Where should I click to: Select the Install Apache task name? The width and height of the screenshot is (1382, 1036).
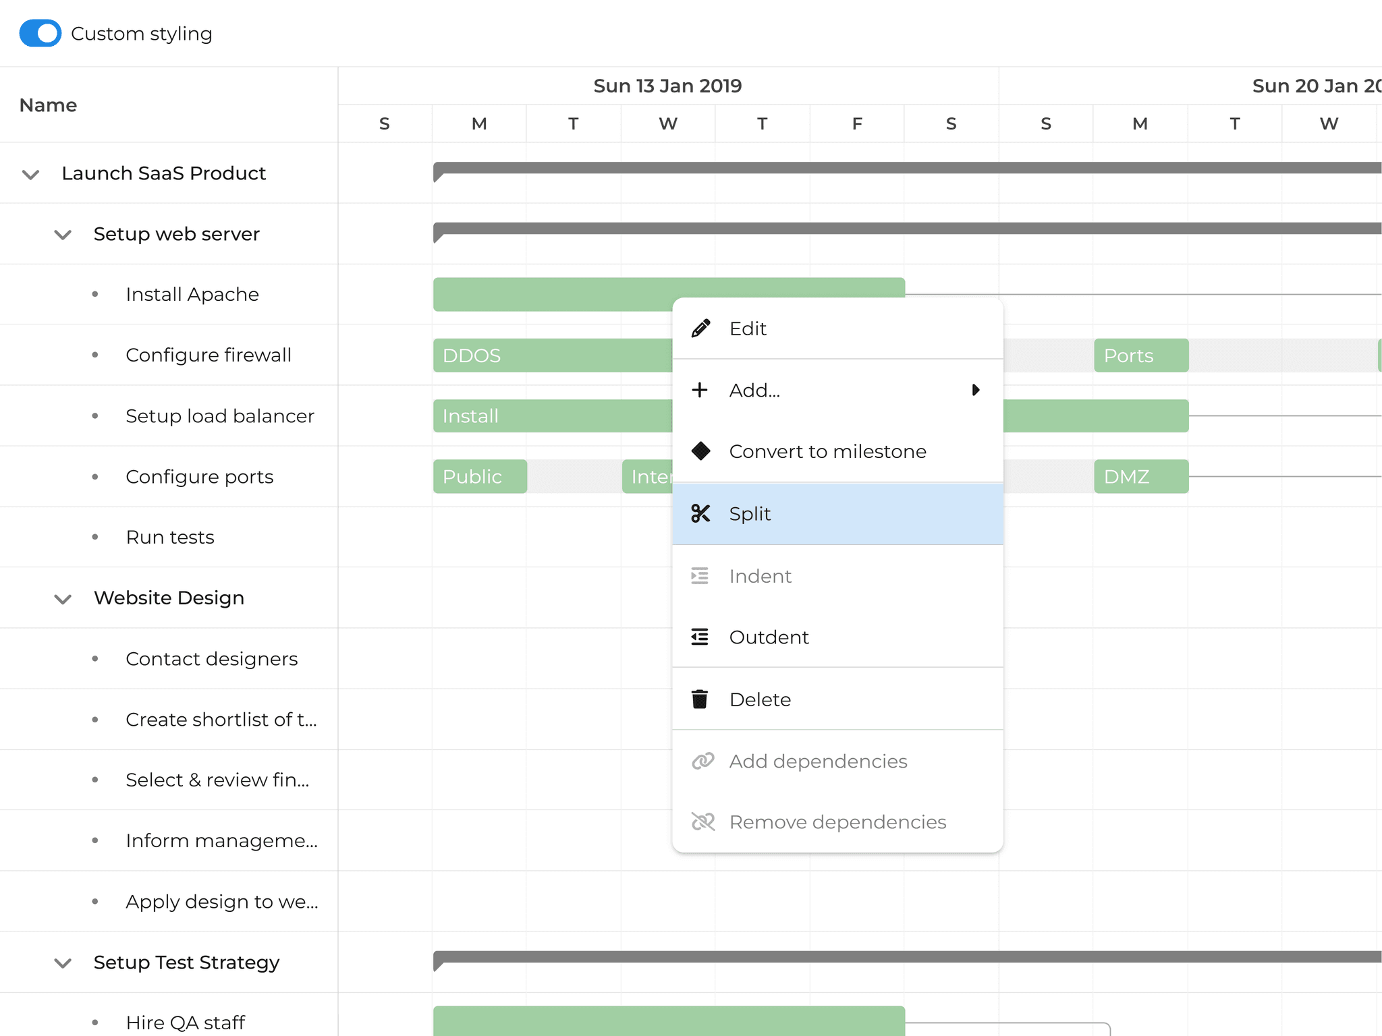pos(192,294)
